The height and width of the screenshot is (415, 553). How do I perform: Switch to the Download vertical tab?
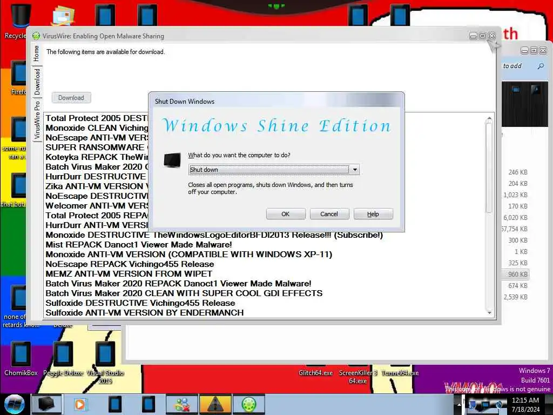click(x=37, y=82)
